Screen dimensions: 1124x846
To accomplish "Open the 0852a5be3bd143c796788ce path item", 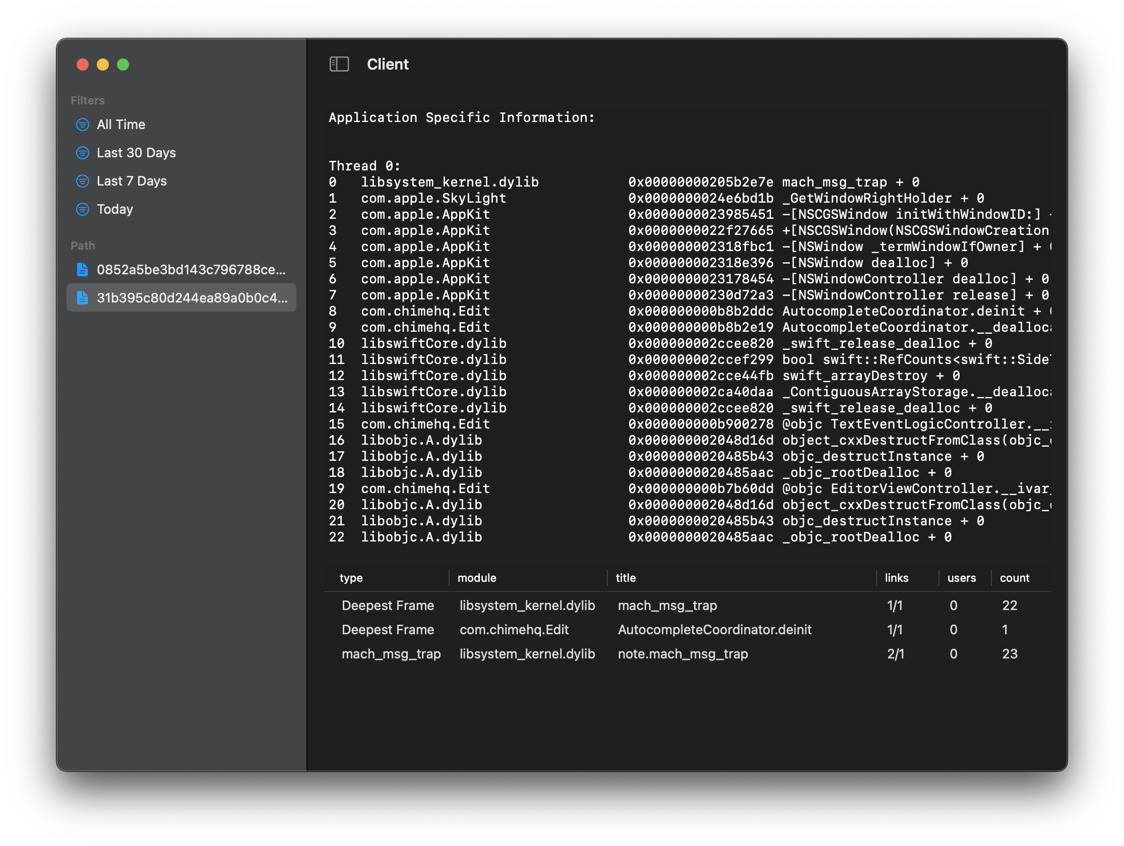I will click(181, 269).
